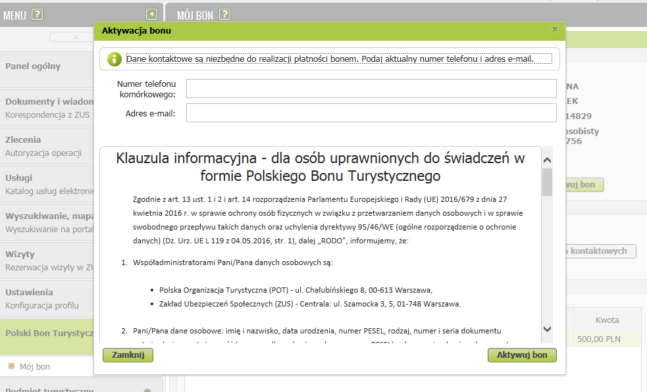Click the Mój bon orange bullet icon
Viewport: 647px width, 392px height.
pos(12,366)
